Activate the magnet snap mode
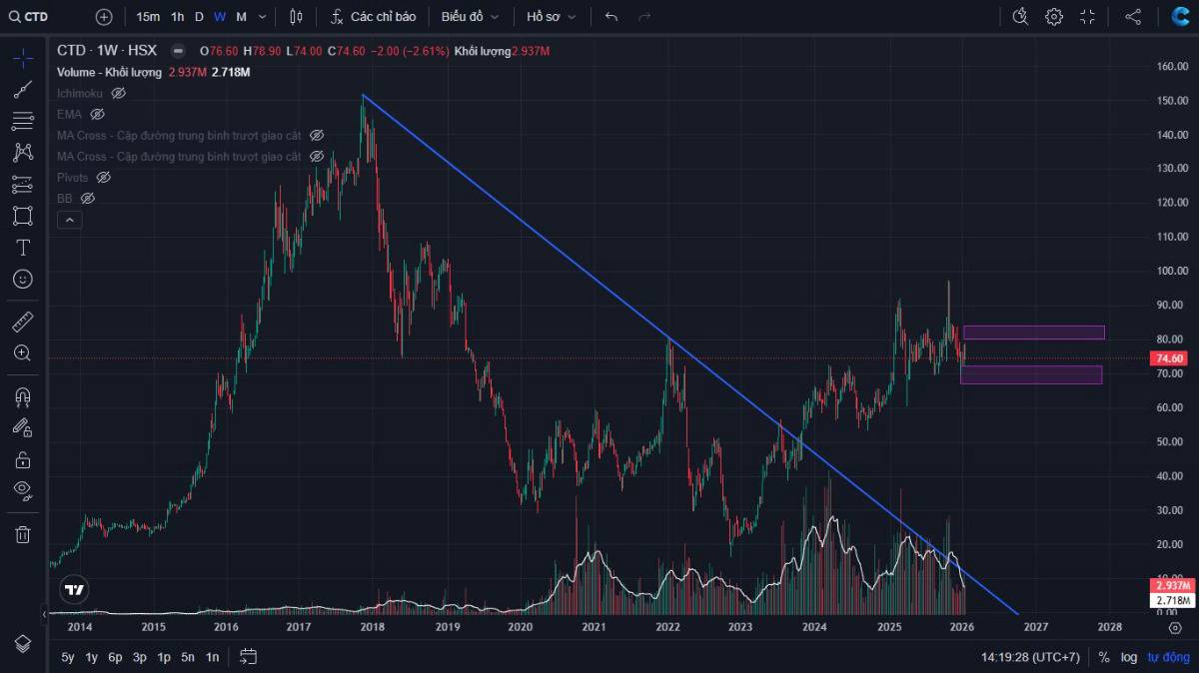This screenshot has height=673, width=1199. (x=22, y=396)
